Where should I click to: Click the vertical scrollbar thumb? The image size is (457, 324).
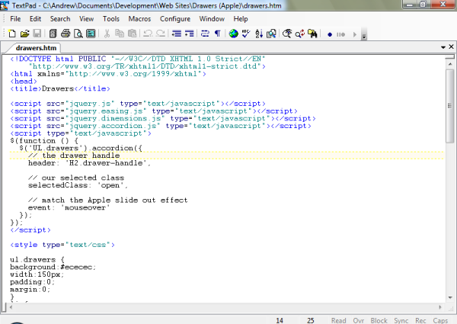[450, 105]
